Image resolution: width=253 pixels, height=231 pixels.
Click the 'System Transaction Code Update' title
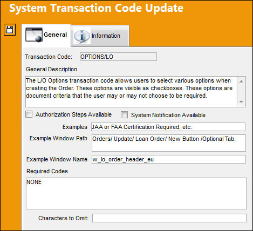pos(96,8)
